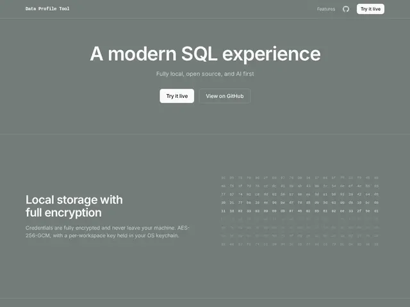Click the Try it live navbar button
This screenshot has height=307, width=410.
(x=370, y=9)
